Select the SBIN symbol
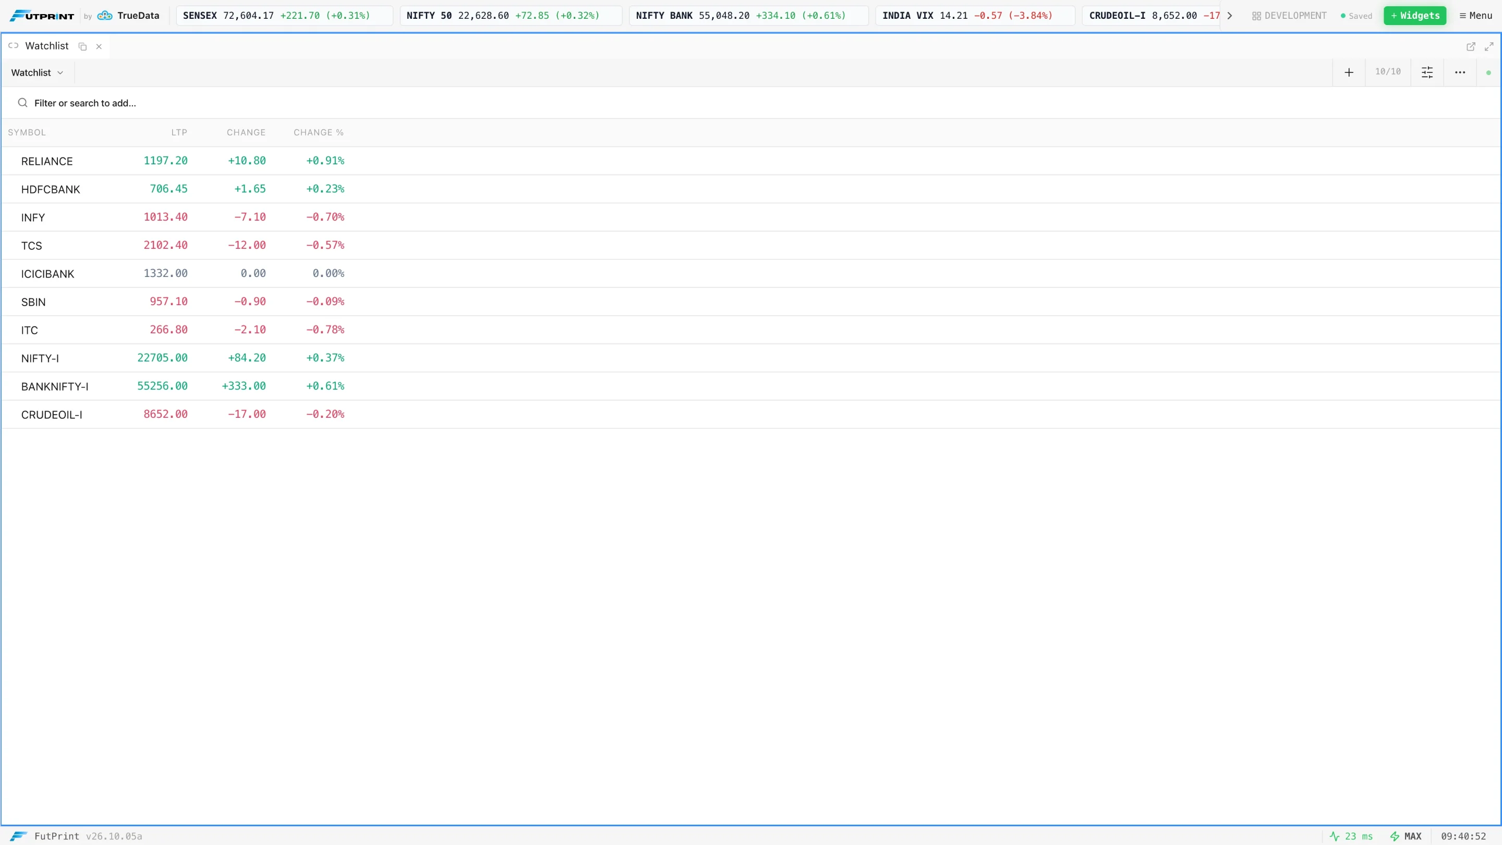This screenshot has width=1502, height=845. (33, 302)
